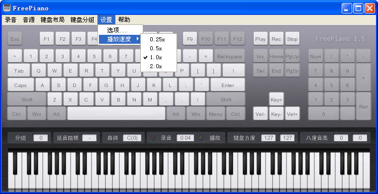Click the 播放 indicator light
Viewport: 378px width, 194px height.
click(201, 138)
